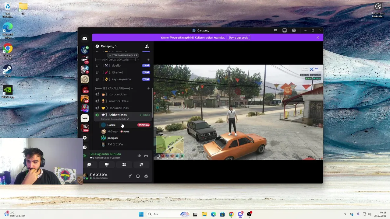Select server icon with 63 badge
Screen dimensions: 390x219
coord(85,99)
